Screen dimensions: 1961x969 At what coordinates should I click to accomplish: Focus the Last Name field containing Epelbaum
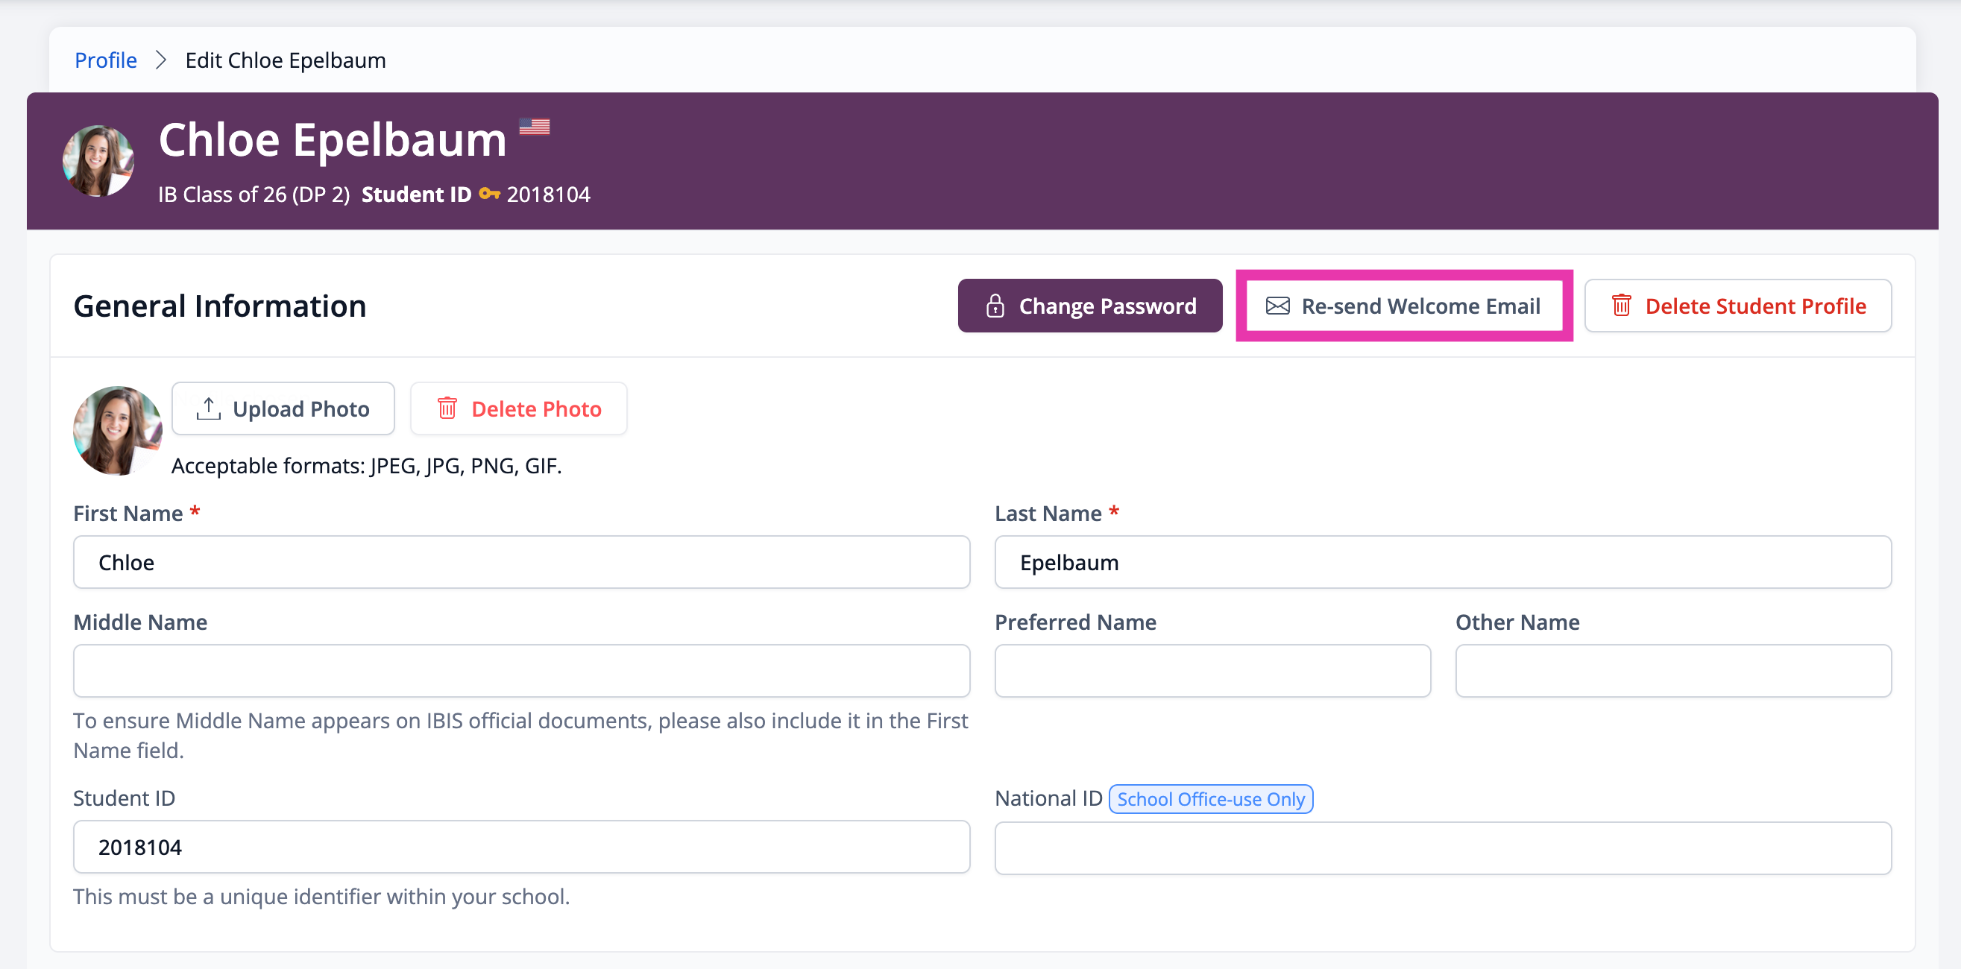[x=1443, y=562]
